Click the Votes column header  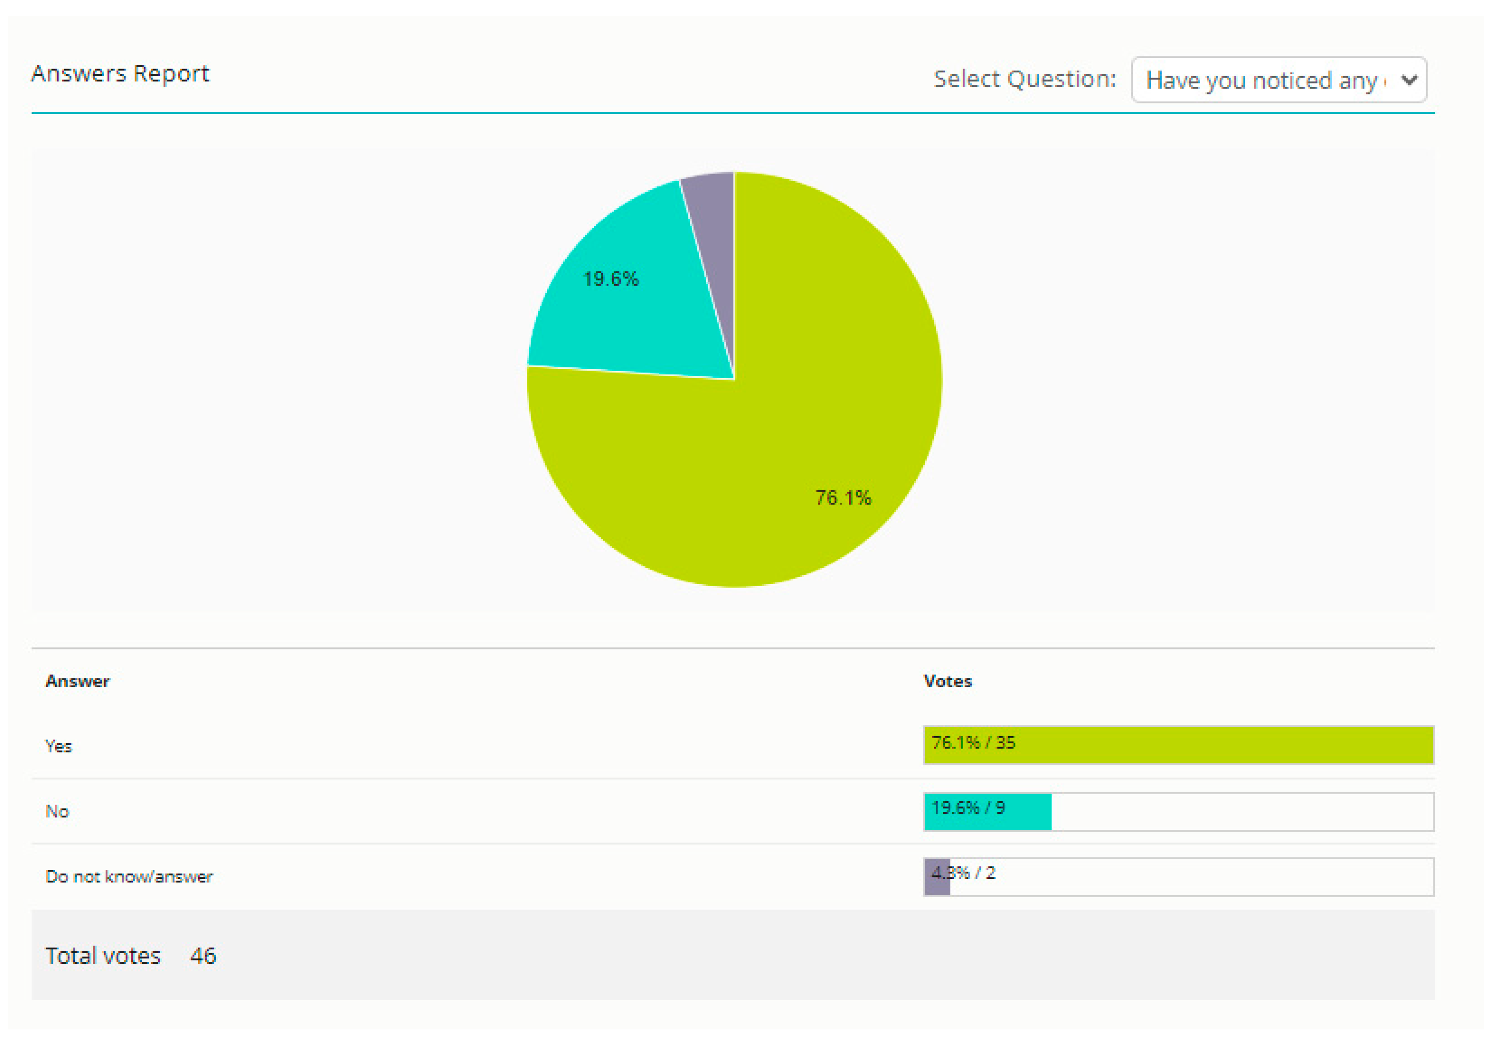(x=947, y=682)
